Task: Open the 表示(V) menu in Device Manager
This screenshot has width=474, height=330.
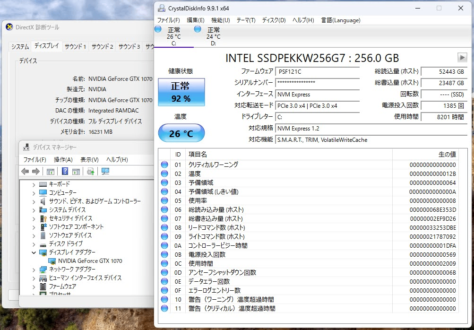Action: tap(89, 159)
